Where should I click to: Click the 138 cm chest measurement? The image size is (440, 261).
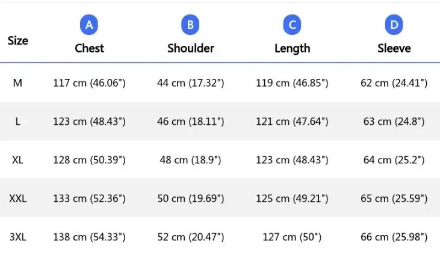click(x=89, y=237)
